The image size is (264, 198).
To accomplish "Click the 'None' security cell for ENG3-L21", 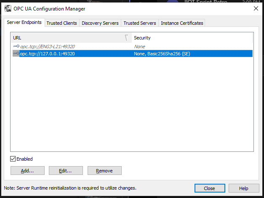I will pos(139,47).
